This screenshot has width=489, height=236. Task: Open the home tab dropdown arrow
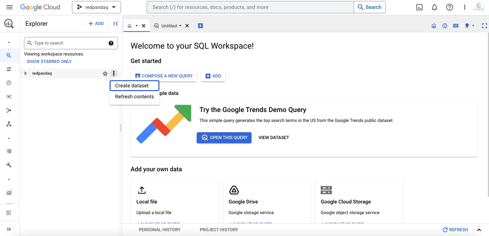pos(136,26)
